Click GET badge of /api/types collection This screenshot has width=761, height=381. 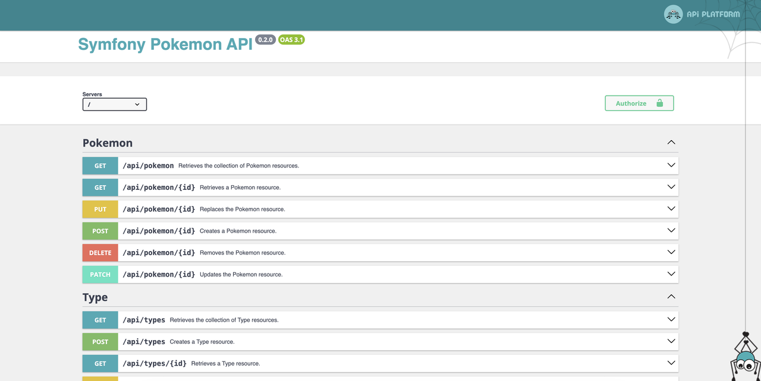coord(100,320)
